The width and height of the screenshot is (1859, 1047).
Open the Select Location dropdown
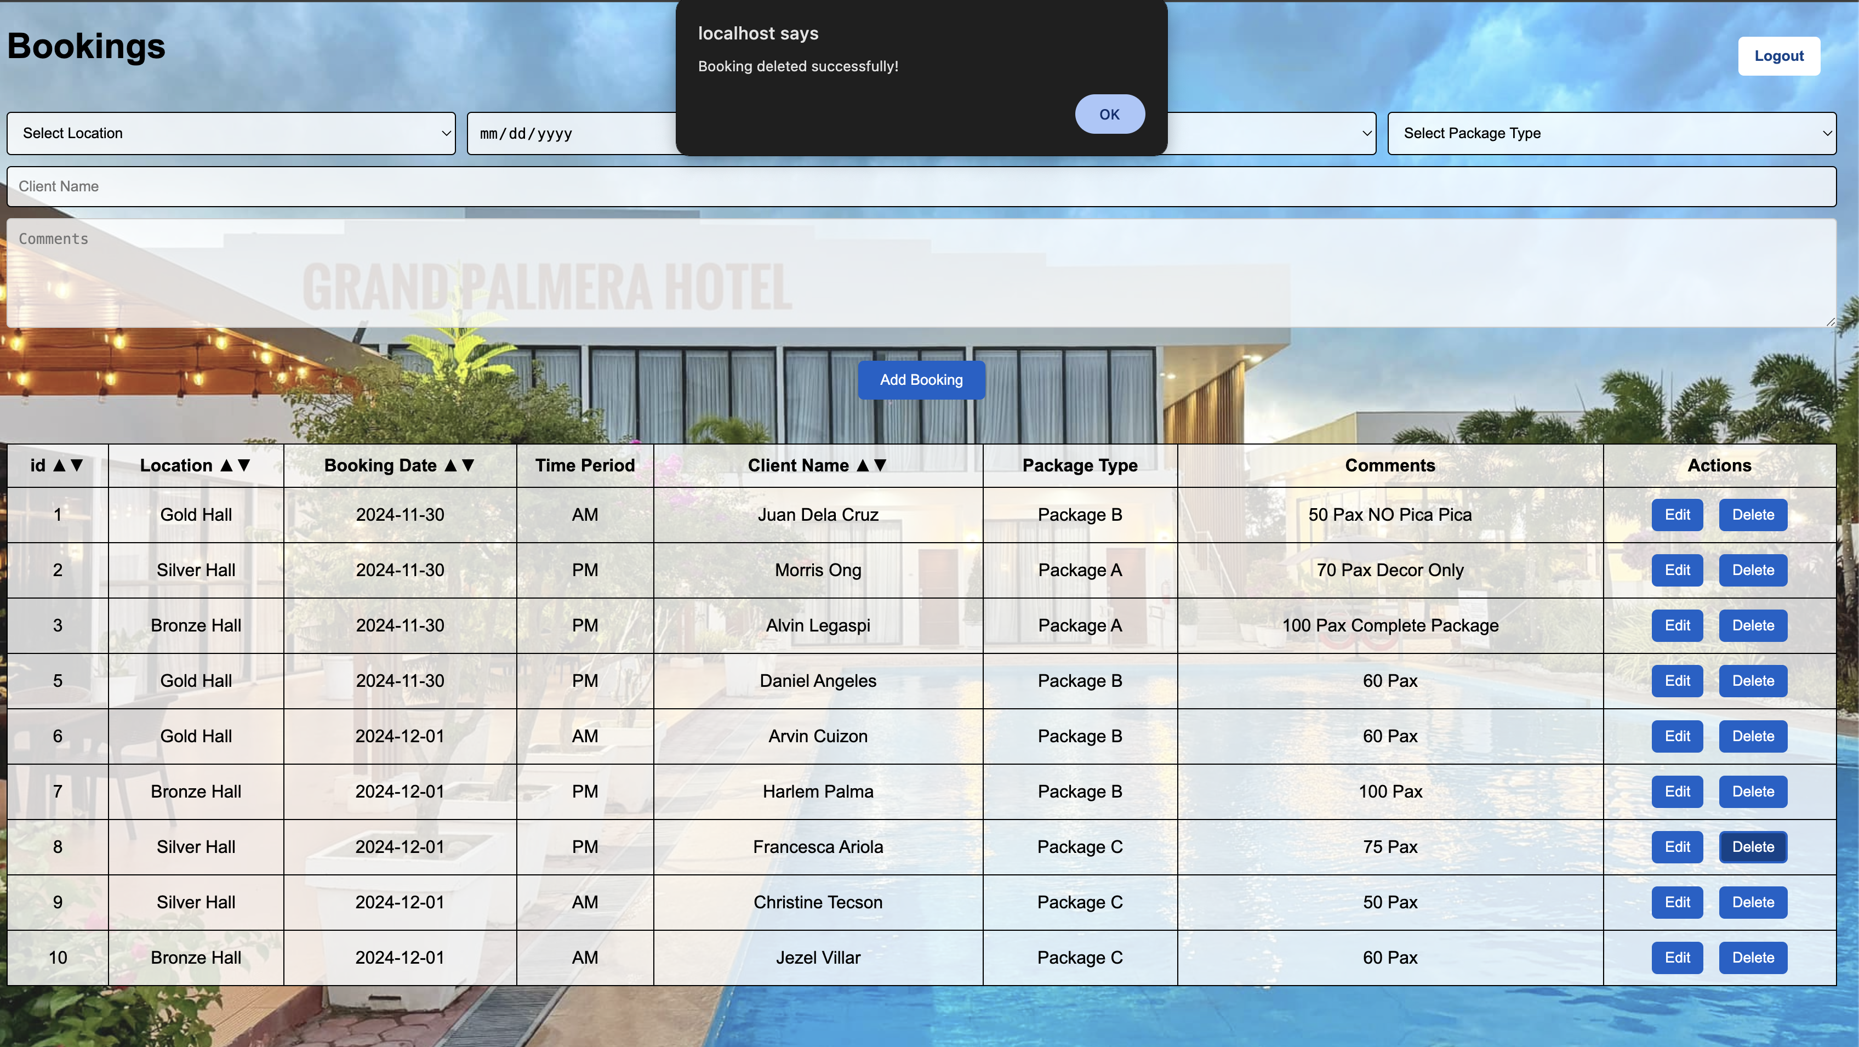click(x=231, y=134)
